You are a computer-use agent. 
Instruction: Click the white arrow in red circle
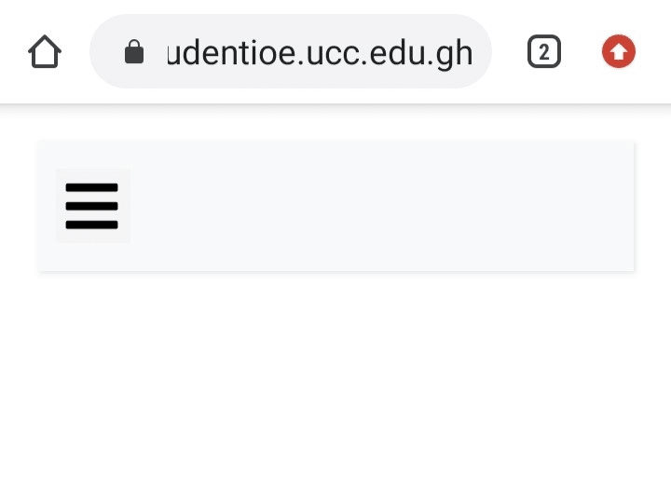[x=619, y=52]
